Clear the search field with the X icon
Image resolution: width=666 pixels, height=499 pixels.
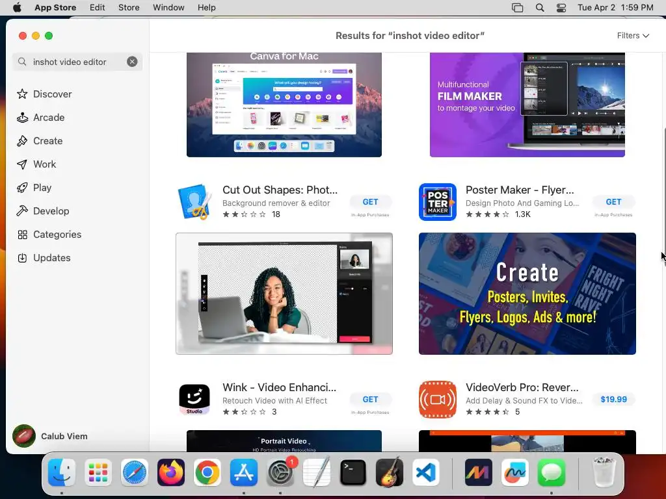(132, 62)
